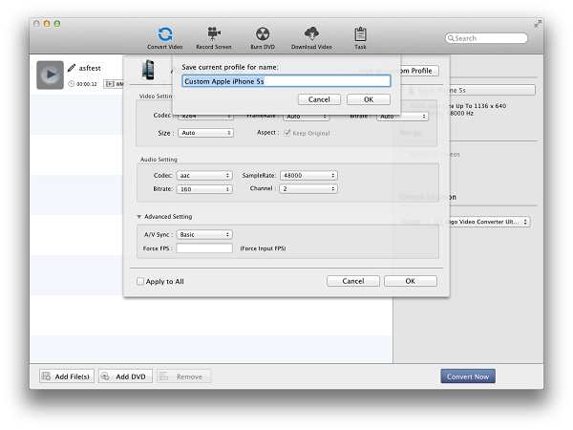Click the pencil icon next to asftest
The height and width of the screenshot is (430, 573).
[72, 68]
